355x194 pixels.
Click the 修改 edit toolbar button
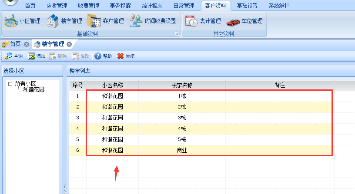click(x=80, y=56)
